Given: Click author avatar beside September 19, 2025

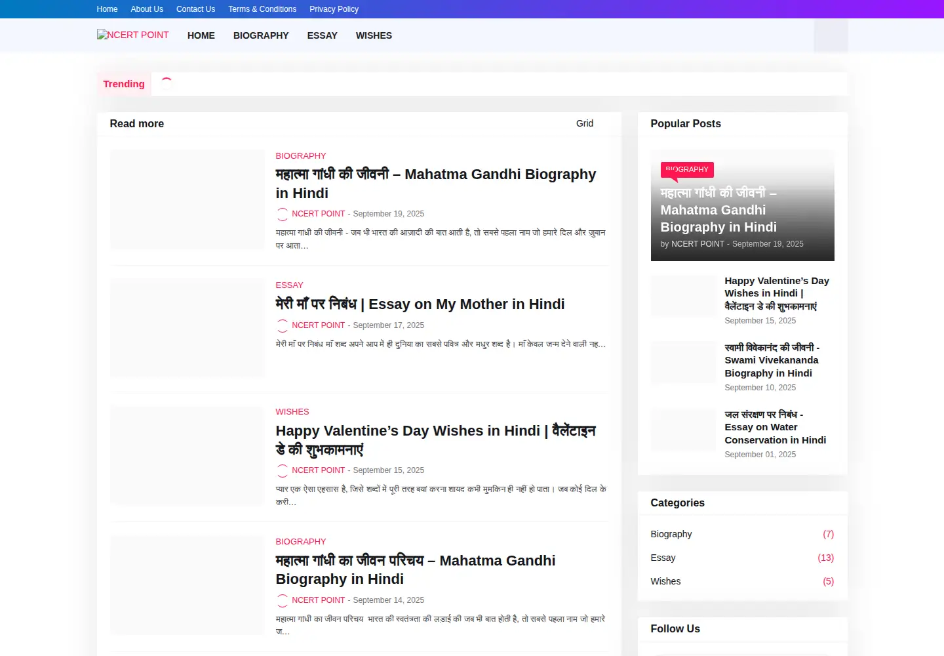Looking at the screenshot, I should pos(283,214).
